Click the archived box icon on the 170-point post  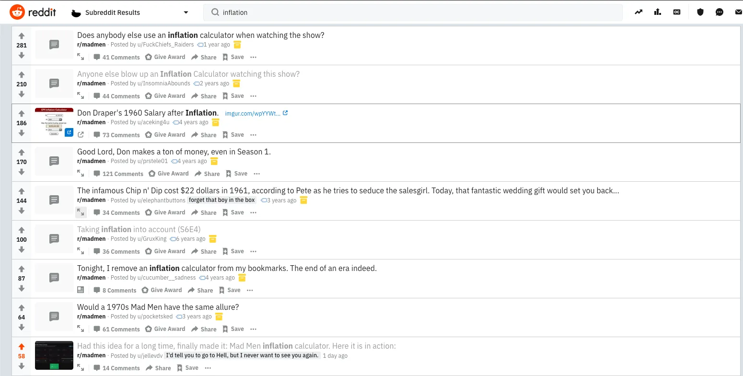tap(214, 161)
